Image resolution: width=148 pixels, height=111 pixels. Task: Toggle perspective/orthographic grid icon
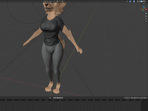pos(146,21)
